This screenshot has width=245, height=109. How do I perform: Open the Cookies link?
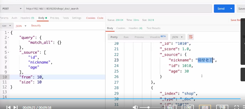[x=91, y=18]
